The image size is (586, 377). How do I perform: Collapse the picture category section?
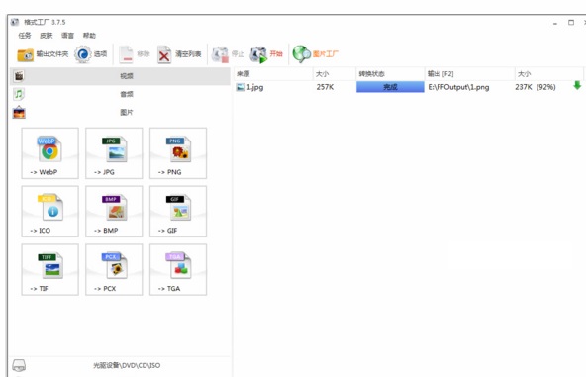120,112
